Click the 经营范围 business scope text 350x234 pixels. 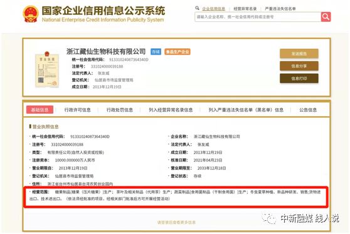[x=175, y=195]
